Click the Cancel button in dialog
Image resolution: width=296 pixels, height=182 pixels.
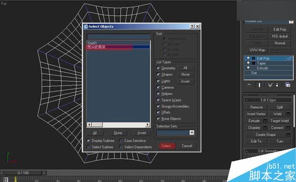pyautogui.click(x=187, y=146)
